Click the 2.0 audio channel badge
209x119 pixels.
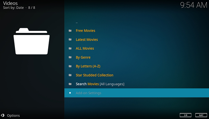click(185, 115)
